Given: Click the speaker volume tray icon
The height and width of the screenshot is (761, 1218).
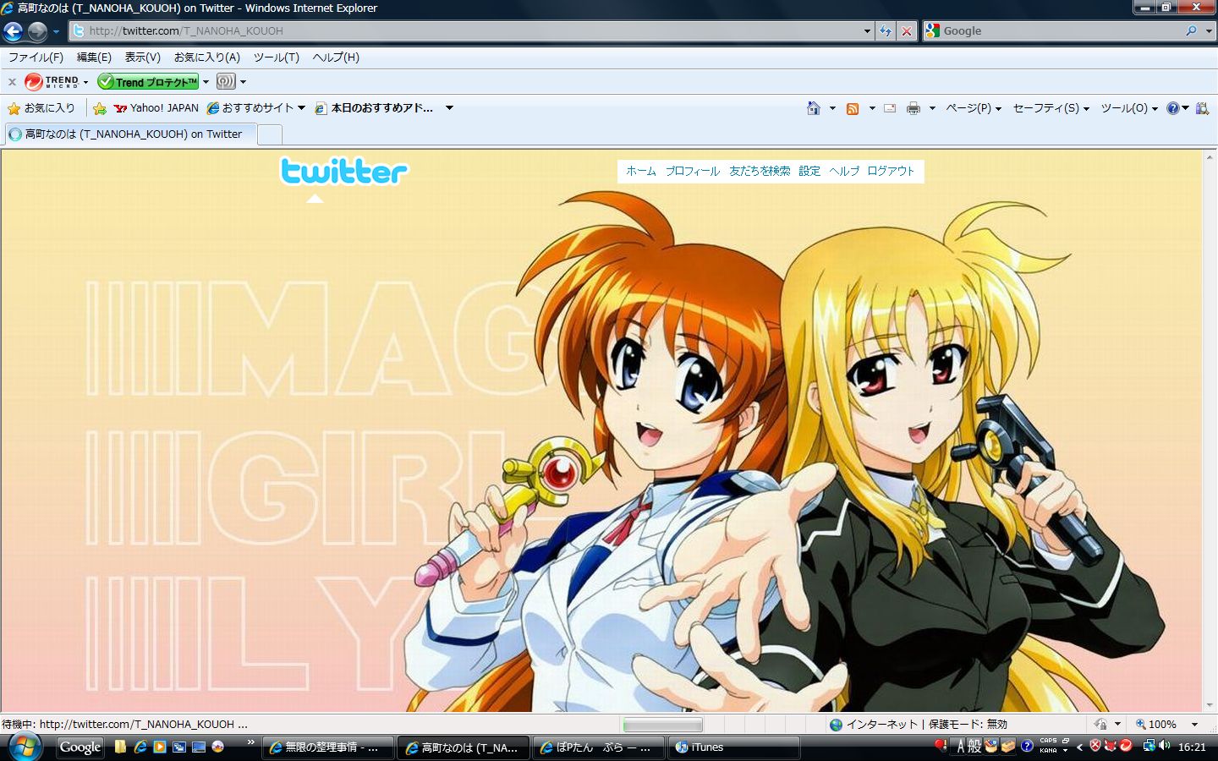Looking at the screenshot, I should [1164, 746].
